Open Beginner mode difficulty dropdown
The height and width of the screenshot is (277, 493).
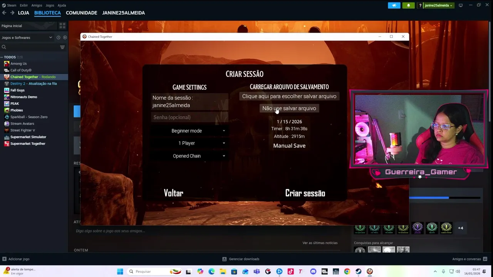[x=189, y=131]
